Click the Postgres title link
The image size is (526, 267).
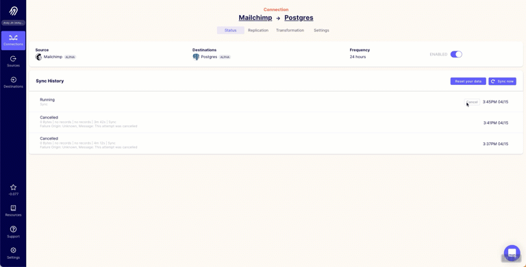click(x=299, y=18)
